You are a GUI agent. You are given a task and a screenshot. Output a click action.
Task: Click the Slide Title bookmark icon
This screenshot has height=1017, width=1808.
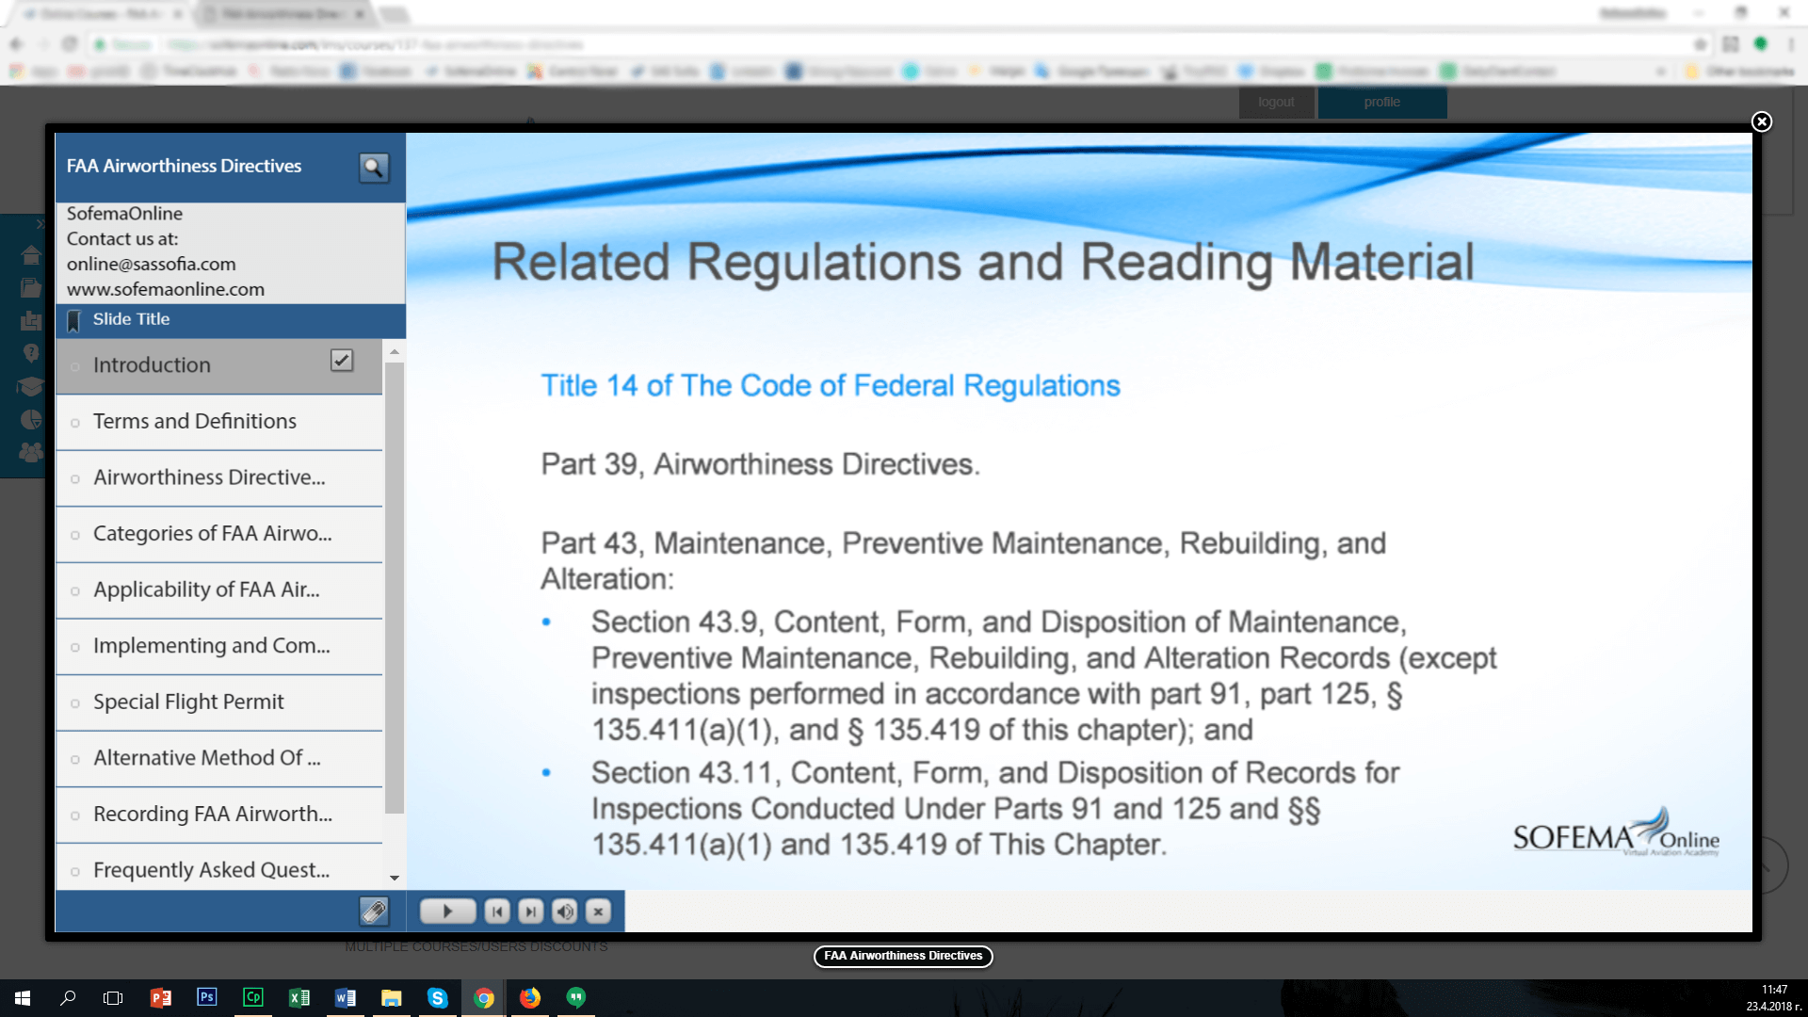[x=74, y=320]
